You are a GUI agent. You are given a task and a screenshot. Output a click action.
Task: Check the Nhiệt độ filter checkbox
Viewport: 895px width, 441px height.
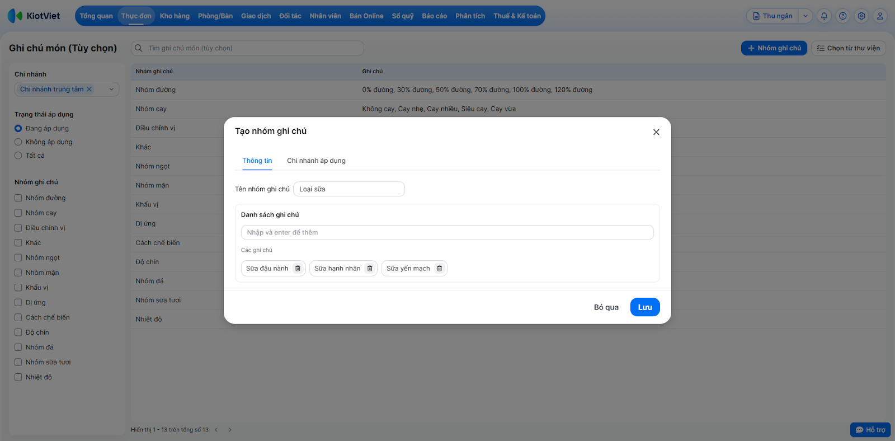click(18, 377)
